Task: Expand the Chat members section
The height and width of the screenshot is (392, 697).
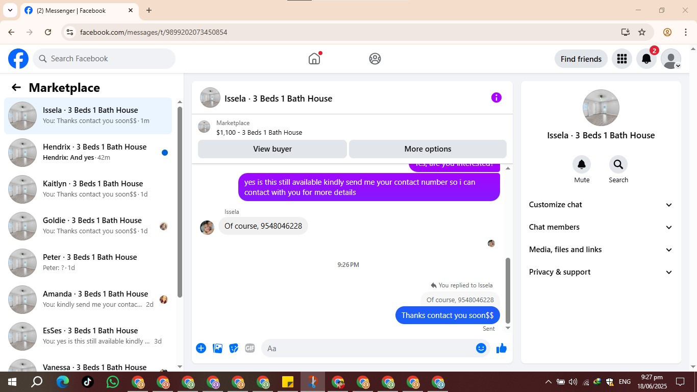Action: click(x=601, y=227)
